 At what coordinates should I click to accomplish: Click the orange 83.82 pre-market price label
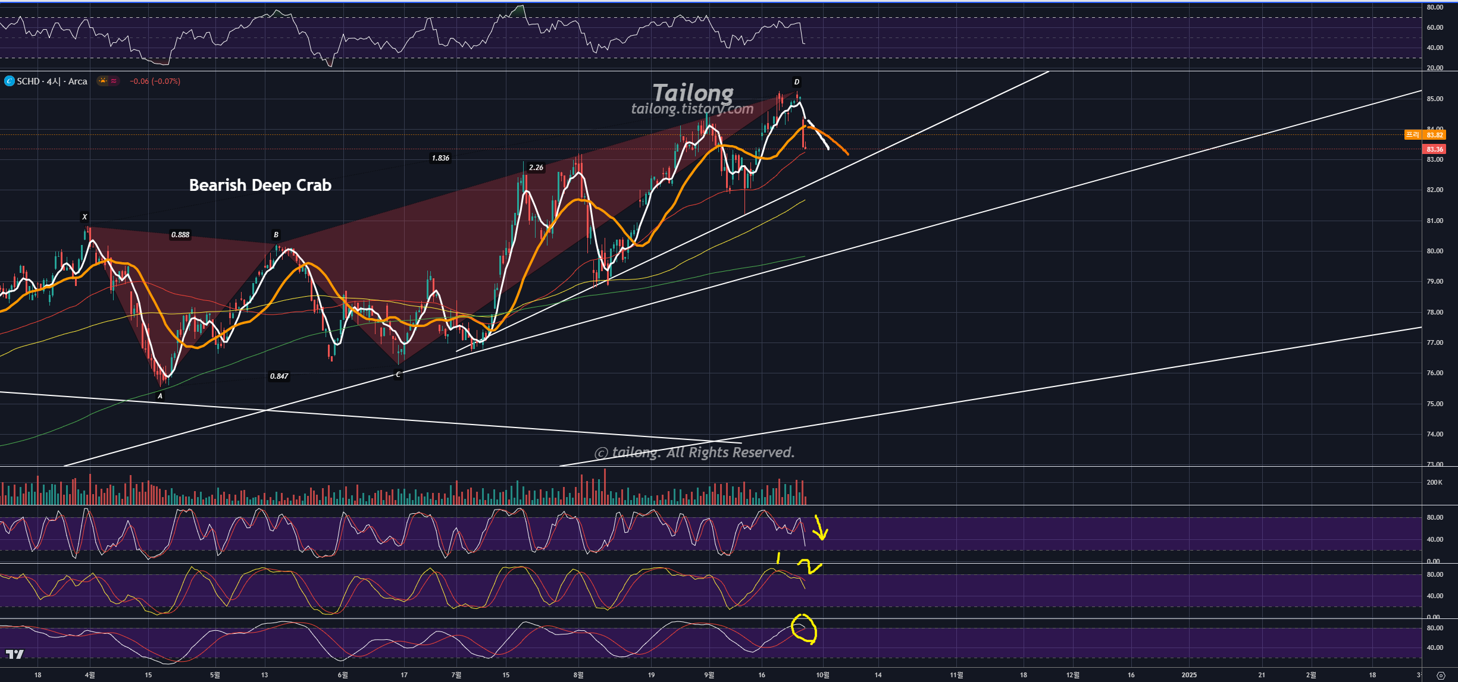(1434, 135)
